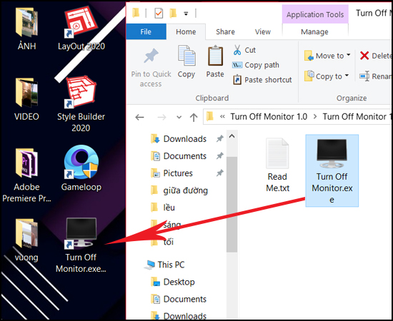
Task: Expand This PC in navigation pane
Action: click(164, 265)
